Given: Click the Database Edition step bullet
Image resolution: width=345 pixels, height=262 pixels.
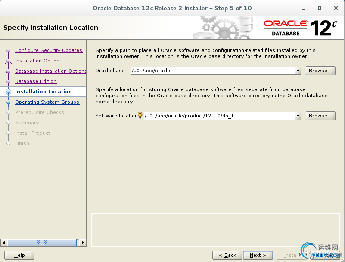Looking at the screenshot, I should coord(8,82).
